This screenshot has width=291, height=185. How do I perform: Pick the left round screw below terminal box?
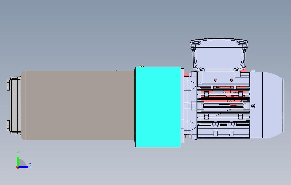point(216,80)
